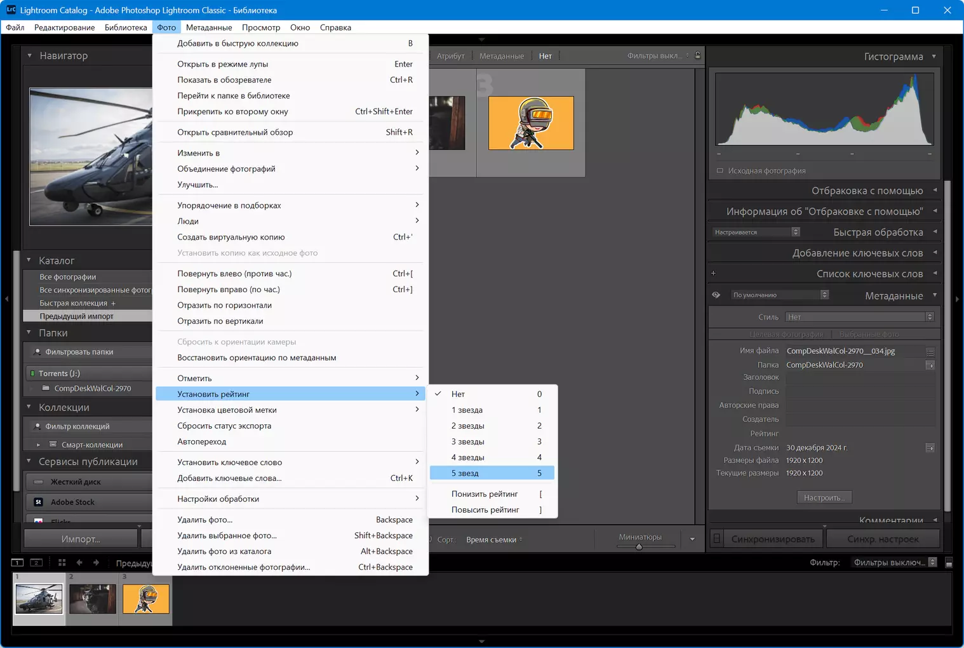The width and height of the screenshot is (964, 648).
Task: Collapse the Каталог panel
Action: (x=29, y=260)
